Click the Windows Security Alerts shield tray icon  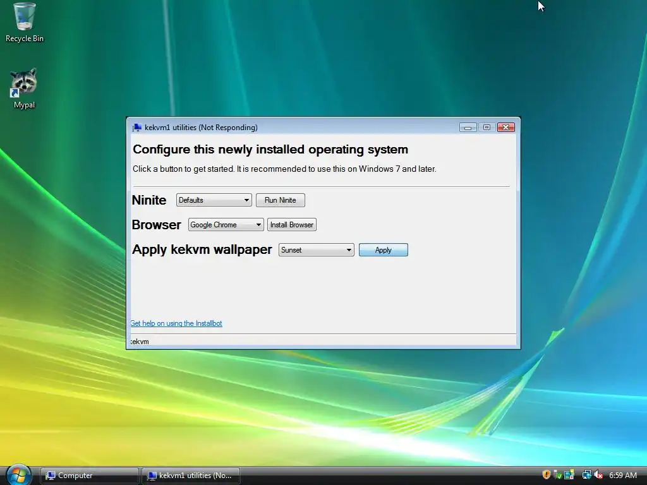547,475
